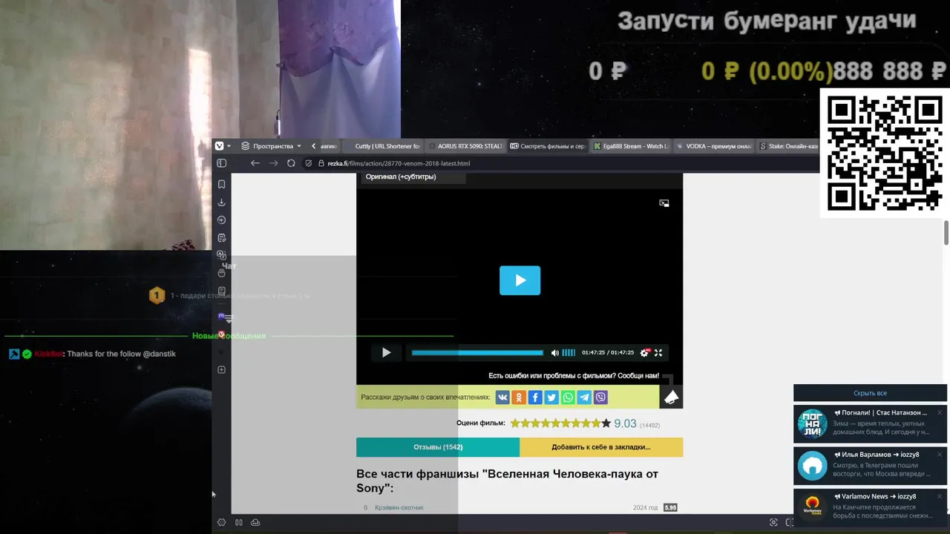Open the Downloads panel icon
Image resolution: width=950 pixels, height=534 pixels.
click(221, 202)
